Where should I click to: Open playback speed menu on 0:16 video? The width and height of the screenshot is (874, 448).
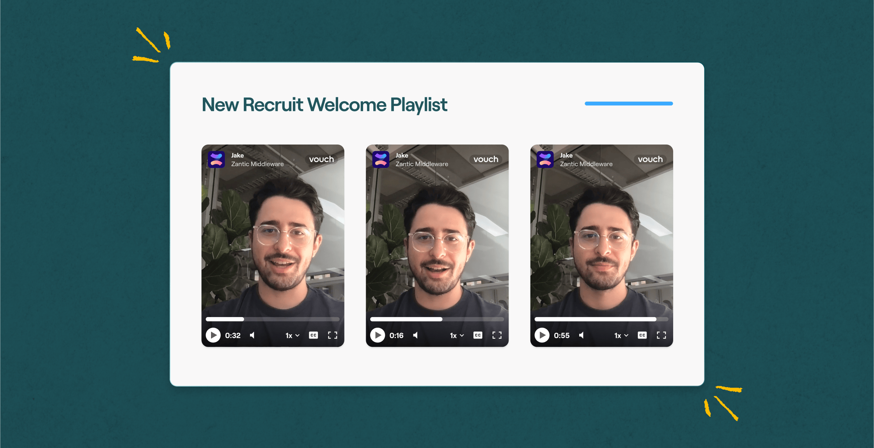457,335
